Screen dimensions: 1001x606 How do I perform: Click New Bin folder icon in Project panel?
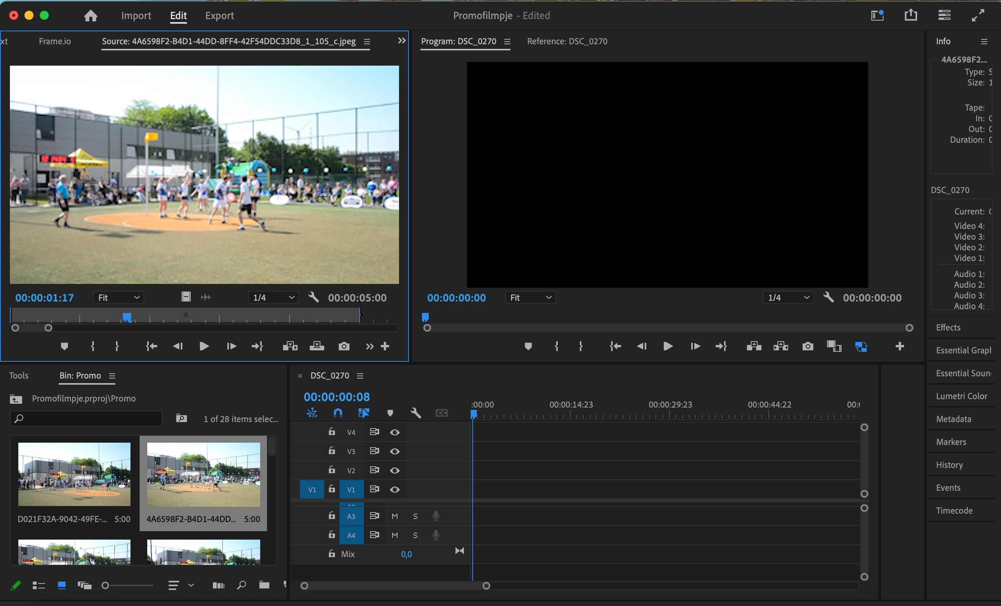[264, 585]
